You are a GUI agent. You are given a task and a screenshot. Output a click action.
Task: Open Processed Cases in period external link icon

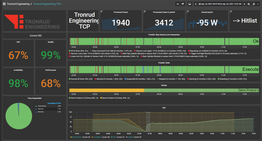(x=145, y=11)
